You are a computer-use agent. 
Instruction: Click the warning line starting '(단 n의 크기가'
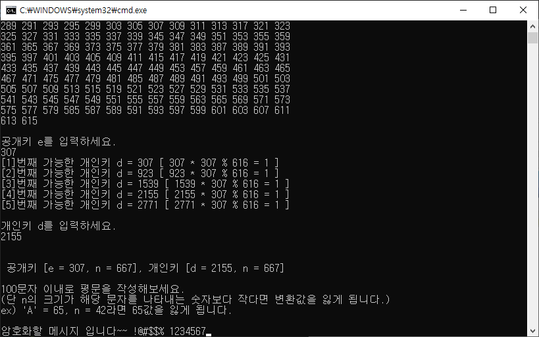(195, 300)
